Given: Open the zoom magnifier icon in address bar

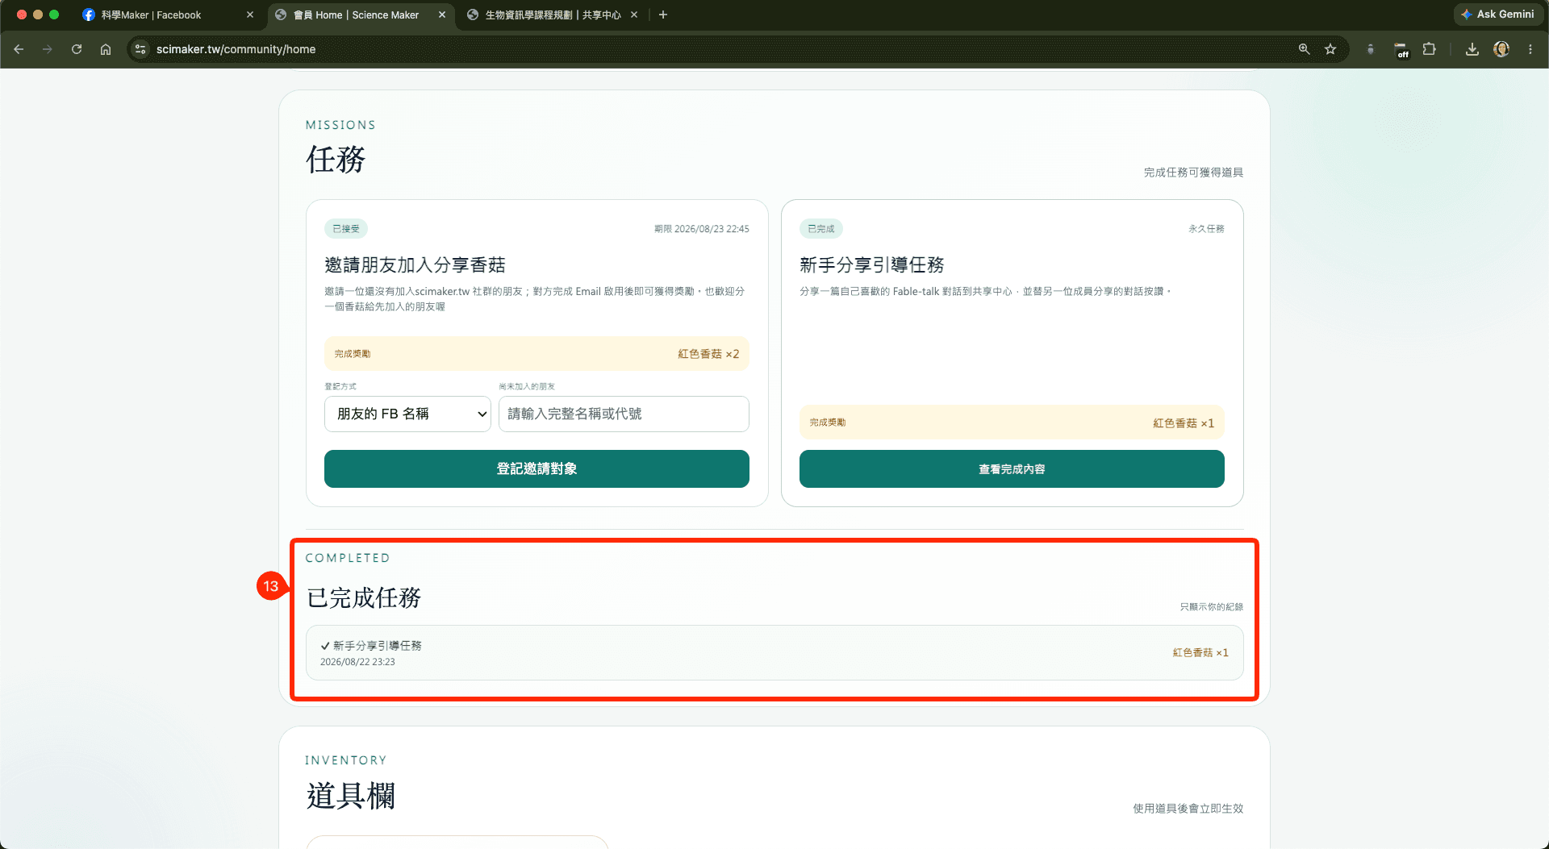Looking at the screenshot, I should 1304,49.
